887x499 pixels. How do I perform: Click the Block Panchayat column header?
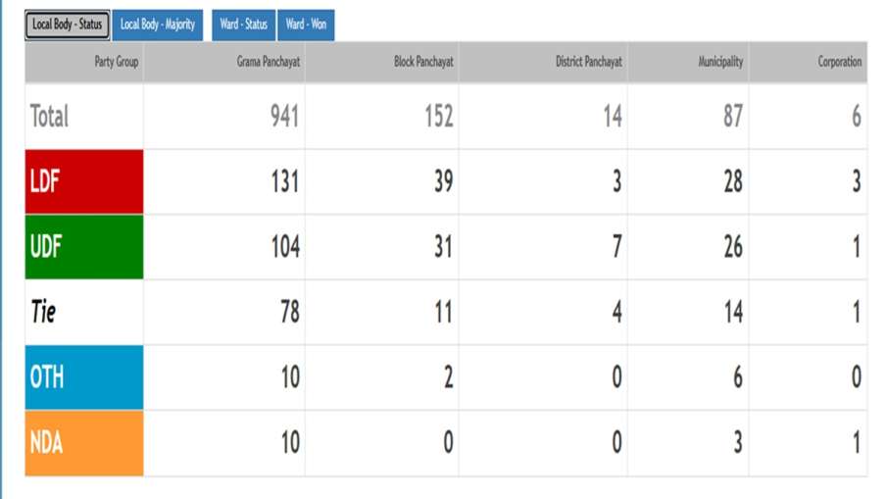(423, 62)
